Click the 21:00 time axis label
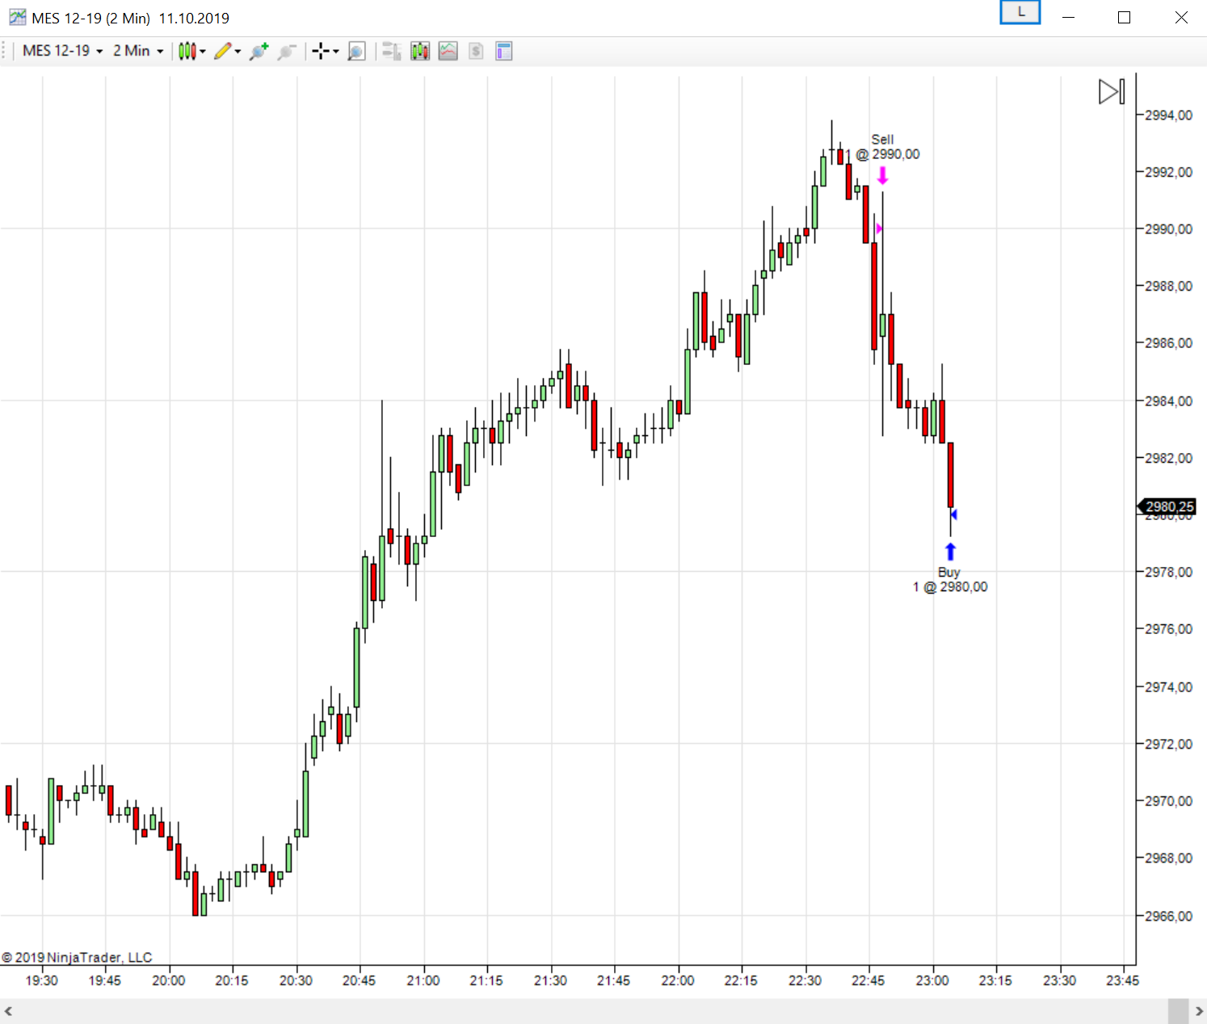This screenshot has height=1024, width=1207. coord(423,980)
